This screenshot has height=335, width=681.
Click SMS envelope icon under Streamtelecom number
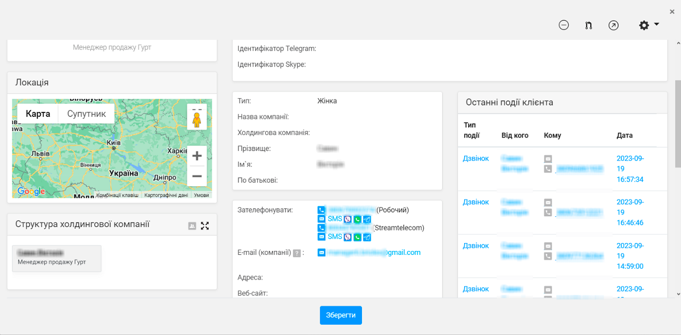click(322, 237)
